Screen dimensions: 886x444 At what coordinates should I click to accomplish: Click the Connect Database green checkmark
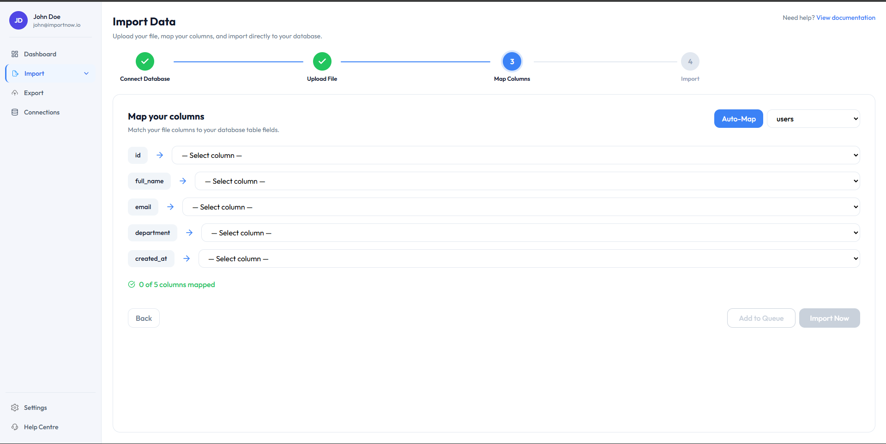[x=145, y=61]
